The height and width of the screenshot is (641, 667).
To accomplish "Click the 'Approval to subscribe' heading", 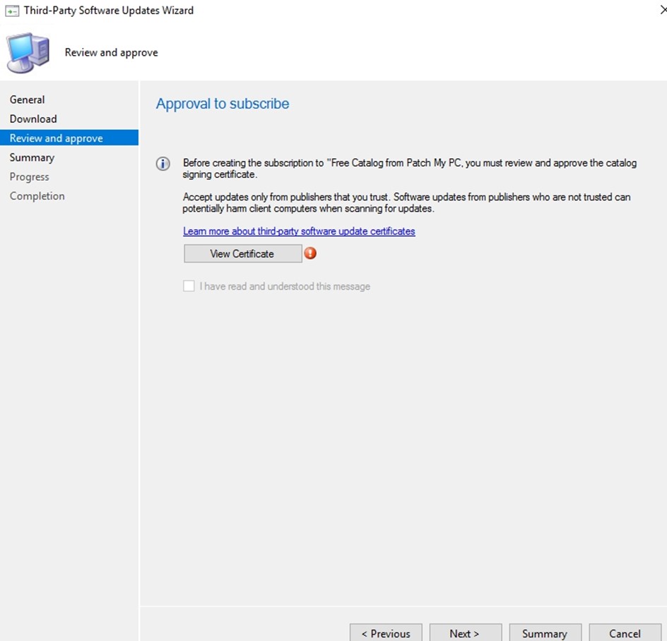I will [x=223, y=104].
